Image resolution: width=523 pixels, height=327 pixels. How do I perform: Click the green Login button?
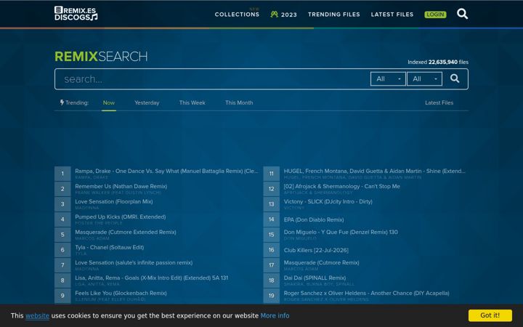tap(435, 15)
